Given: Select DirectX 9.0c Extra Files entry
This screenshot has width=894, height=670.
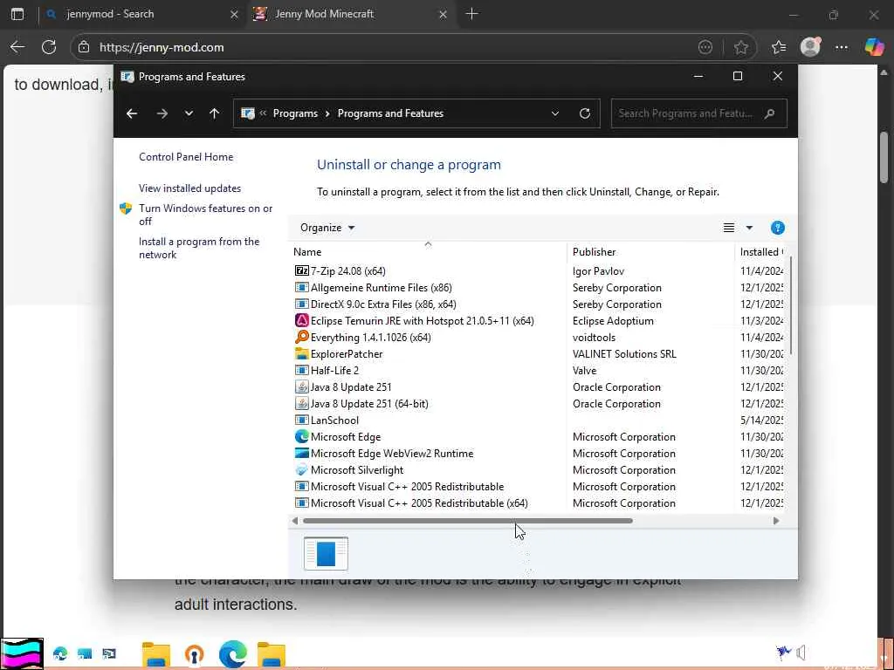Looking at the screenshot, I should point(383,304).
